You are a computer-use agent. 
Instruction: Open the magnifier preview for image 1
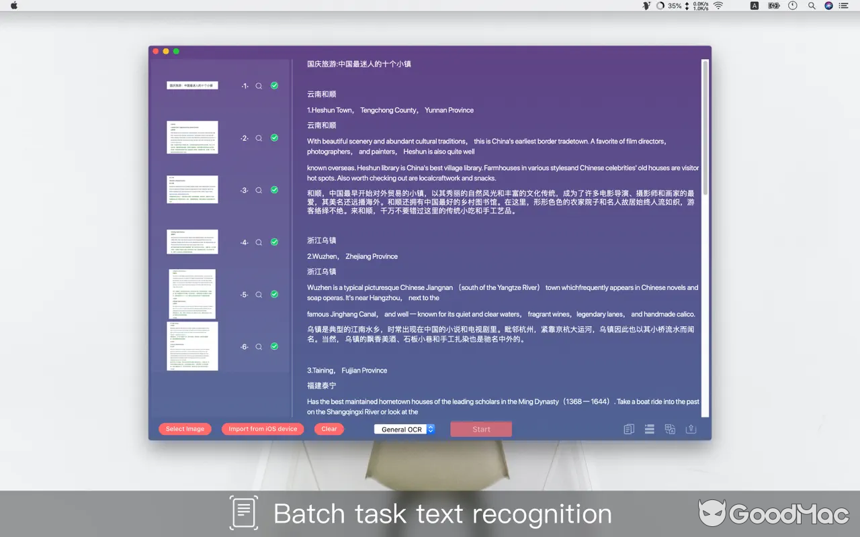tap(258, 85)
